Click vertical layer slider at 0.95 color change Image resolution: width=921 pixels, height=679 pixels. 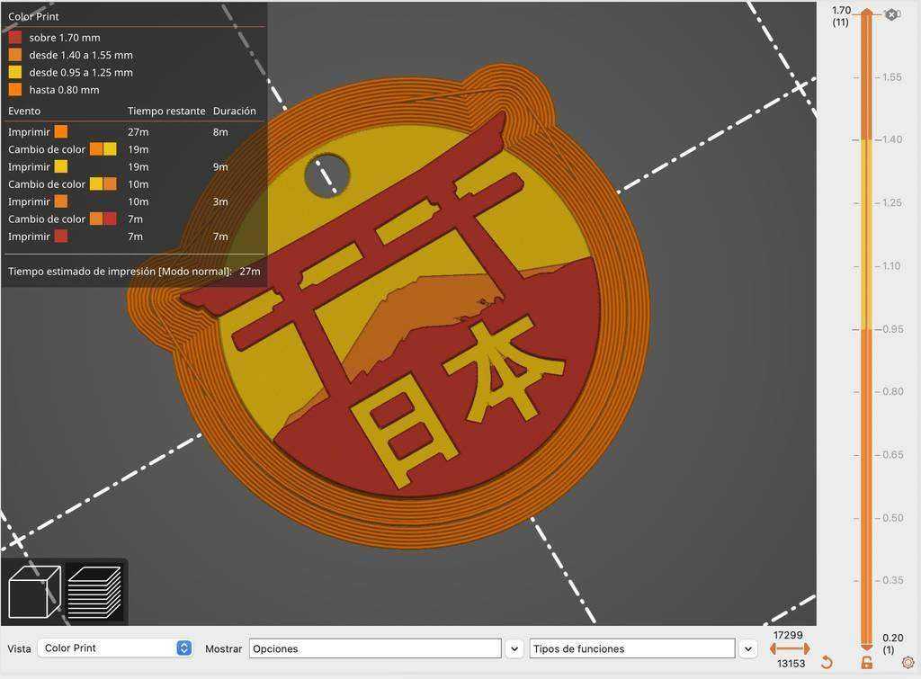pyautogui.click(x=866, y=329)
